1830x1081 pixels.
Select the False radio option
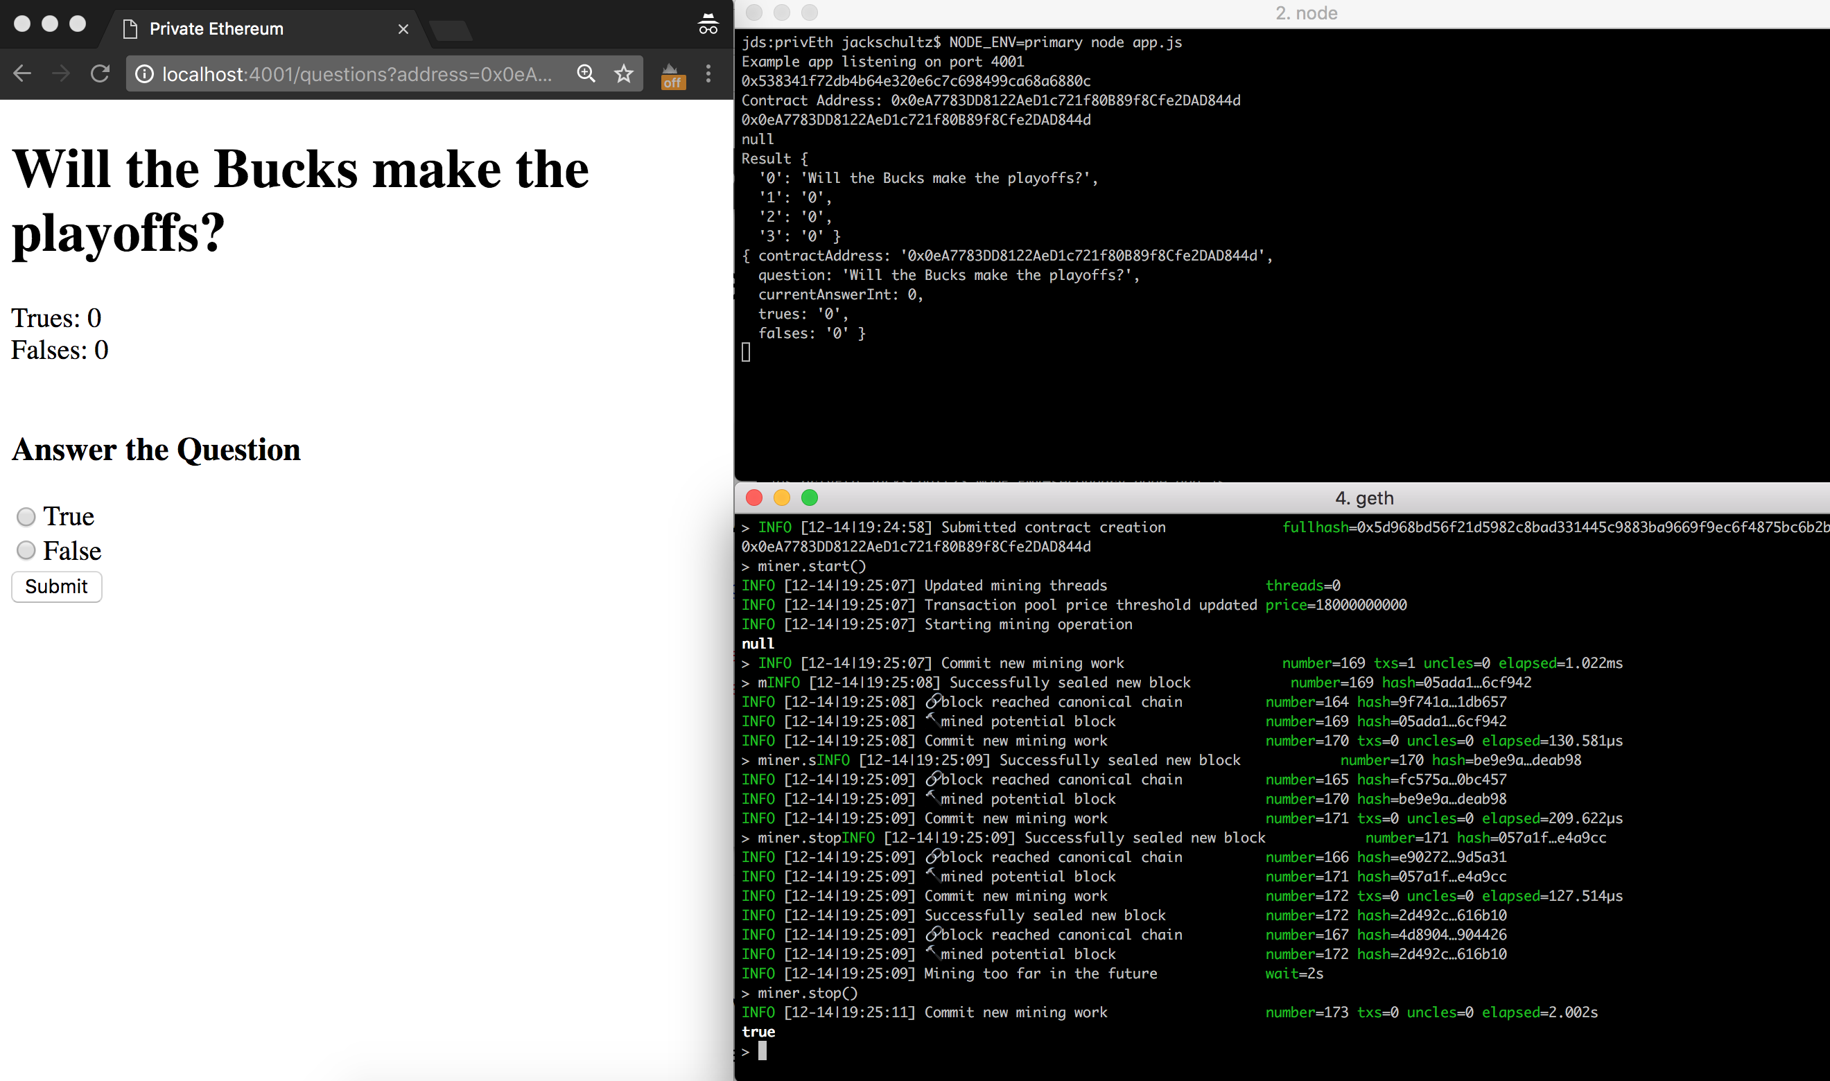[26, 550]
